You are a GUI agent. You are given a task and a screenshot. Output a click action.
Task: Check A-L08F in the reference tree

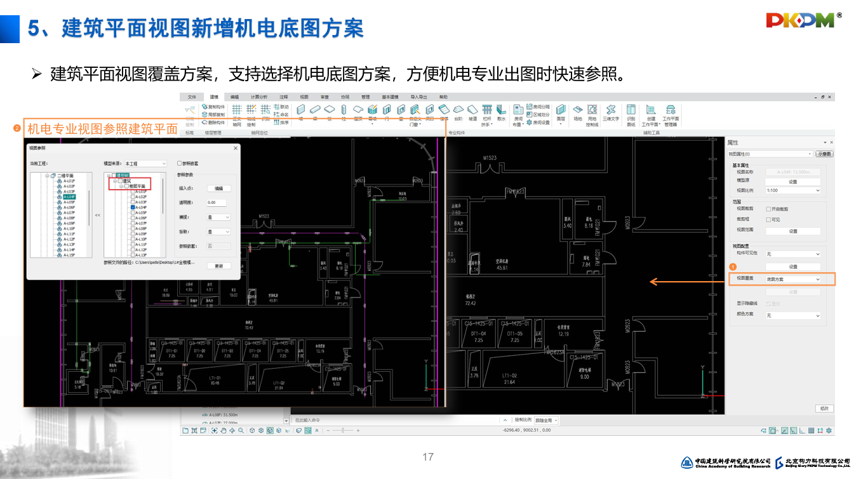(133, 228)
